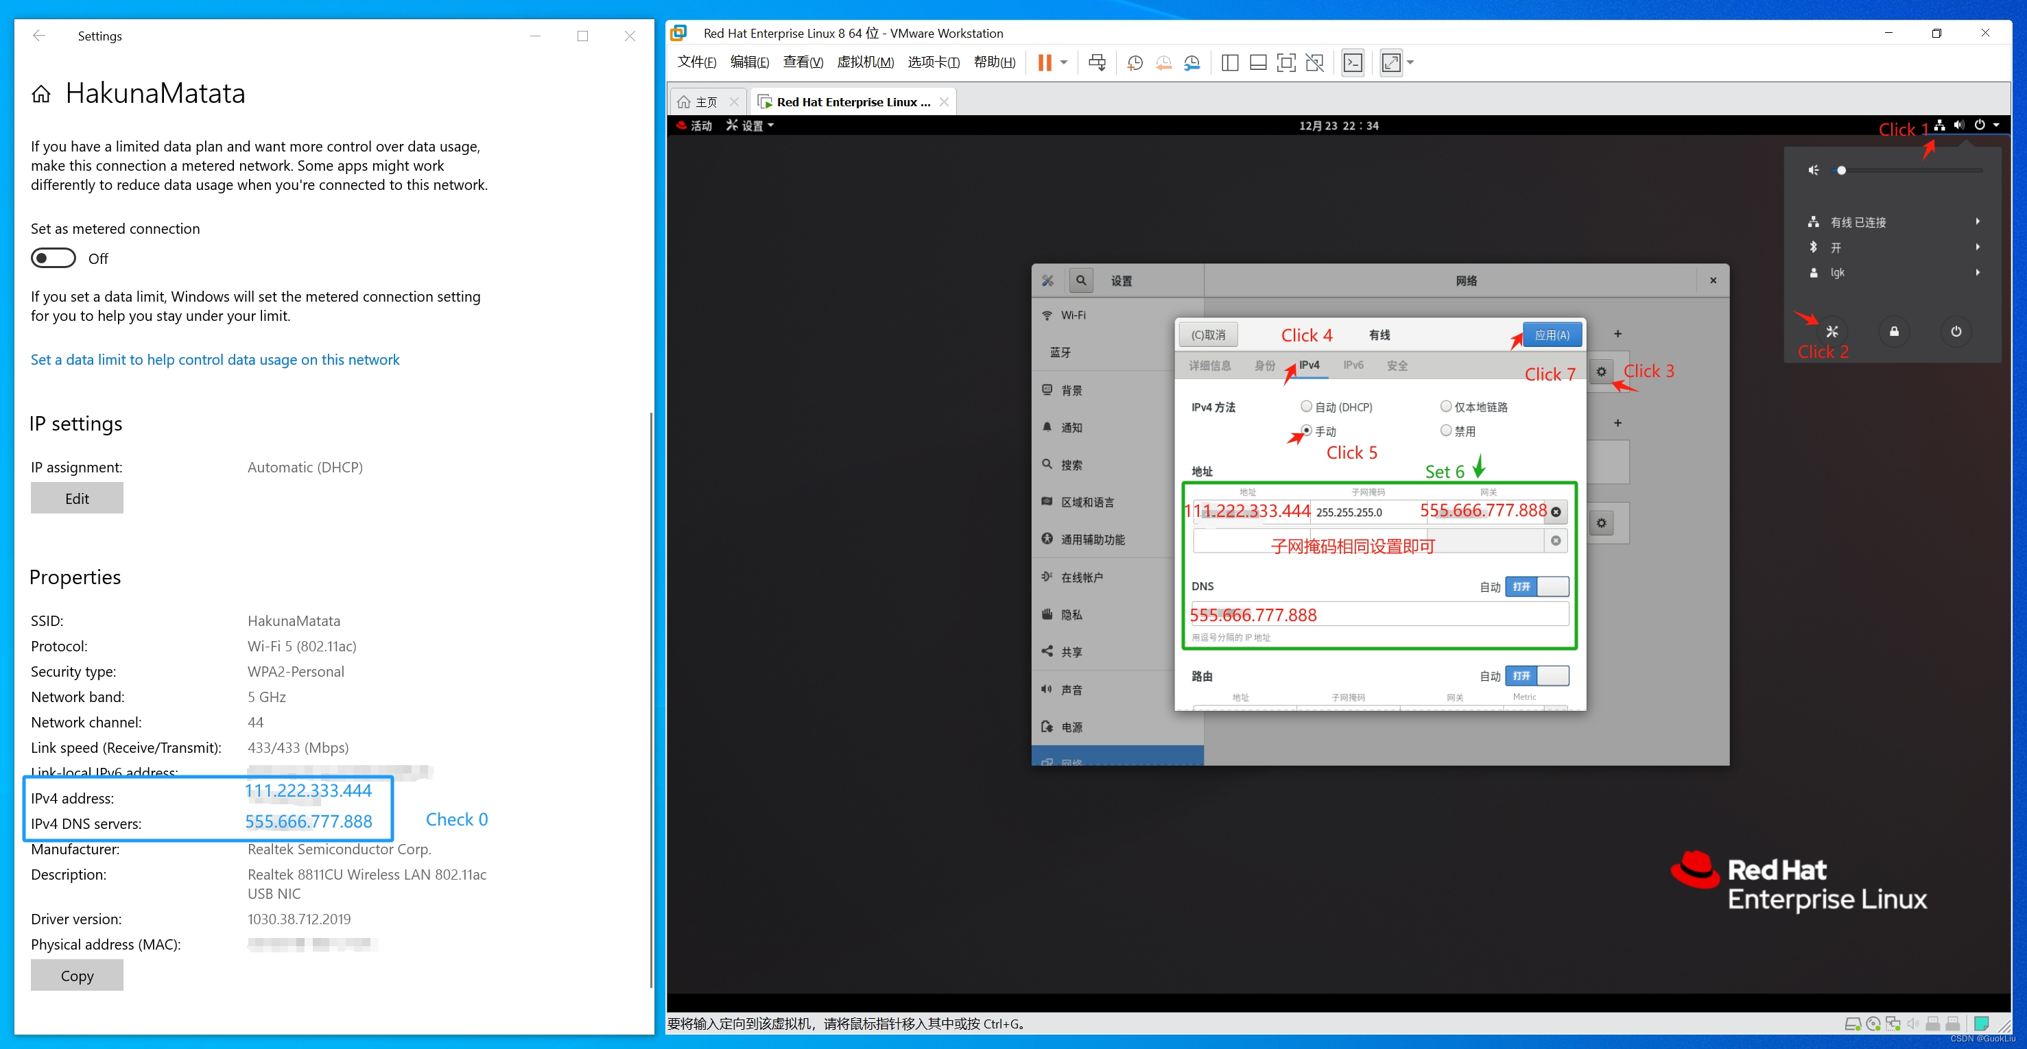Enter VMware full screen mode

[1285, 63]
